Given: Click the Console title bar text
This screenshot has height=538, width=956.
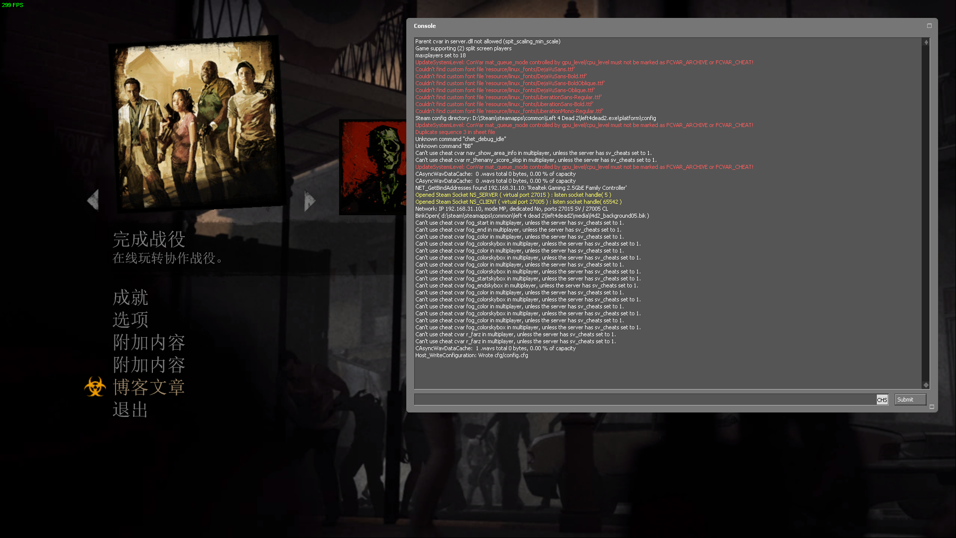Looking at the screenshot, I should click(x=425, y=26).
